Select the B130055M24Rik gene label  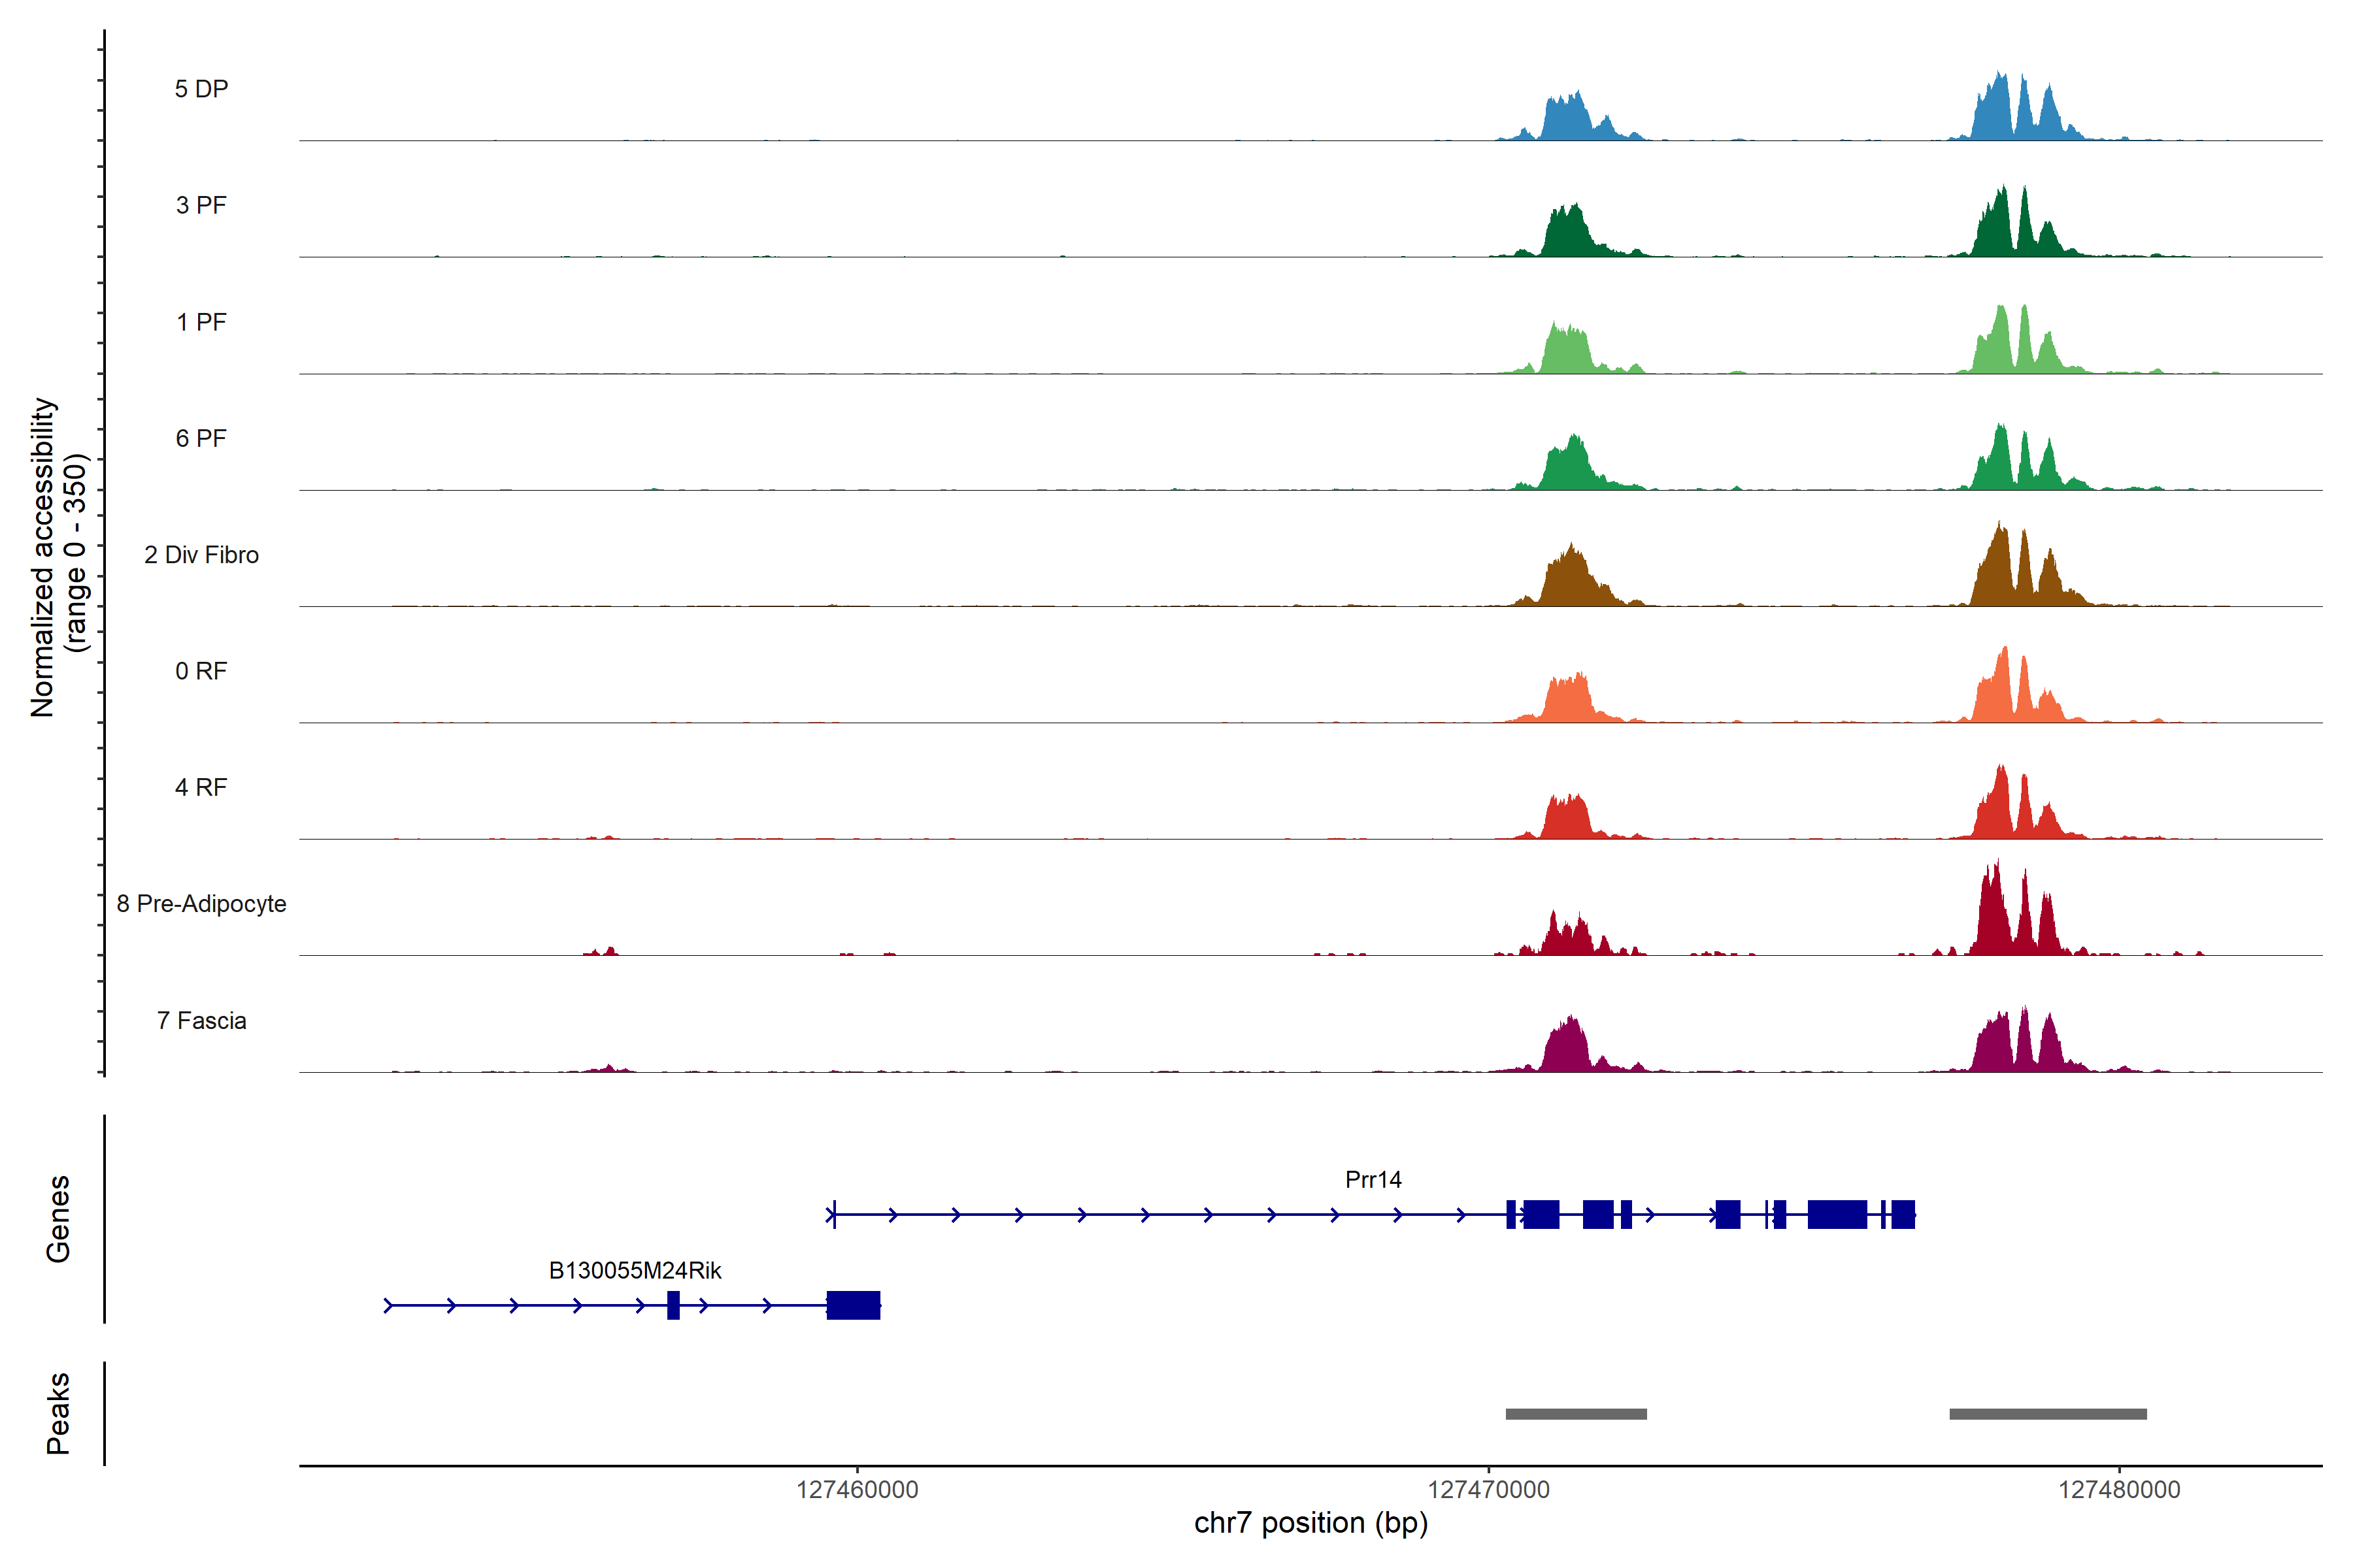pyautogui.click(x=634, y=1271)
